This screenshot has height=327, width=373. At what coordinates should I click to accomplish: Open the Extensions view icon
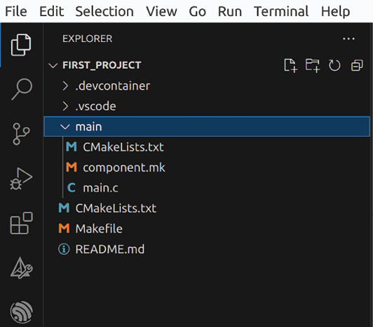pos(22,223)
